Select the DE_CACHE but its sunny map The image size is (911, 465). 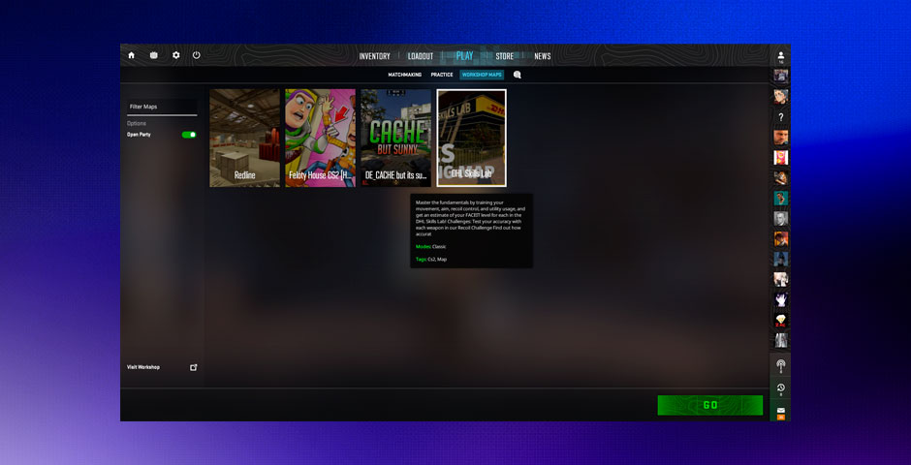395,138
